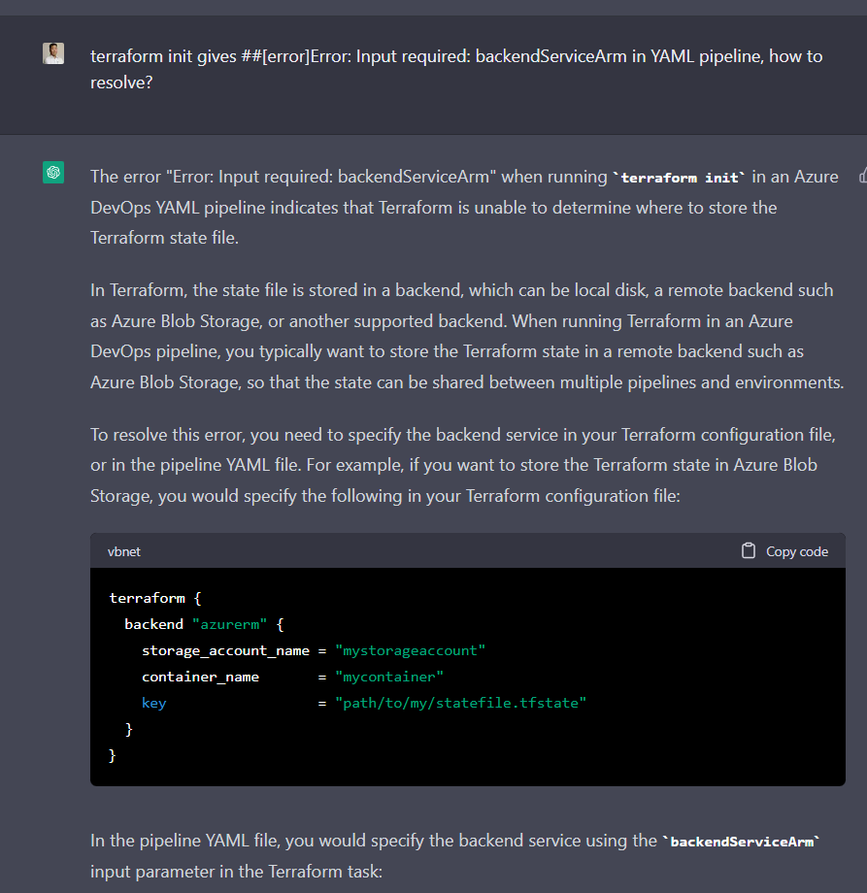The image size is (867, 893).
Task: Click the clipboard icon in code header
Action: pyautogui.click(x=748, y=551)
